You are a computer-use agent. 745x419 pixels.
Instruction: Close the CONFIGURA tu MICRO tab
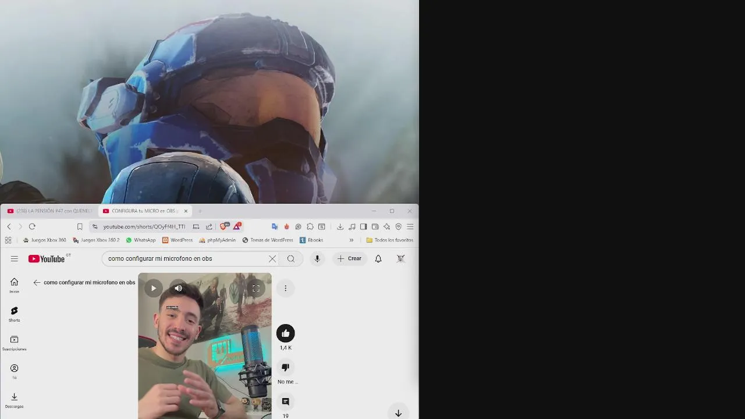(x=186, y=211)
